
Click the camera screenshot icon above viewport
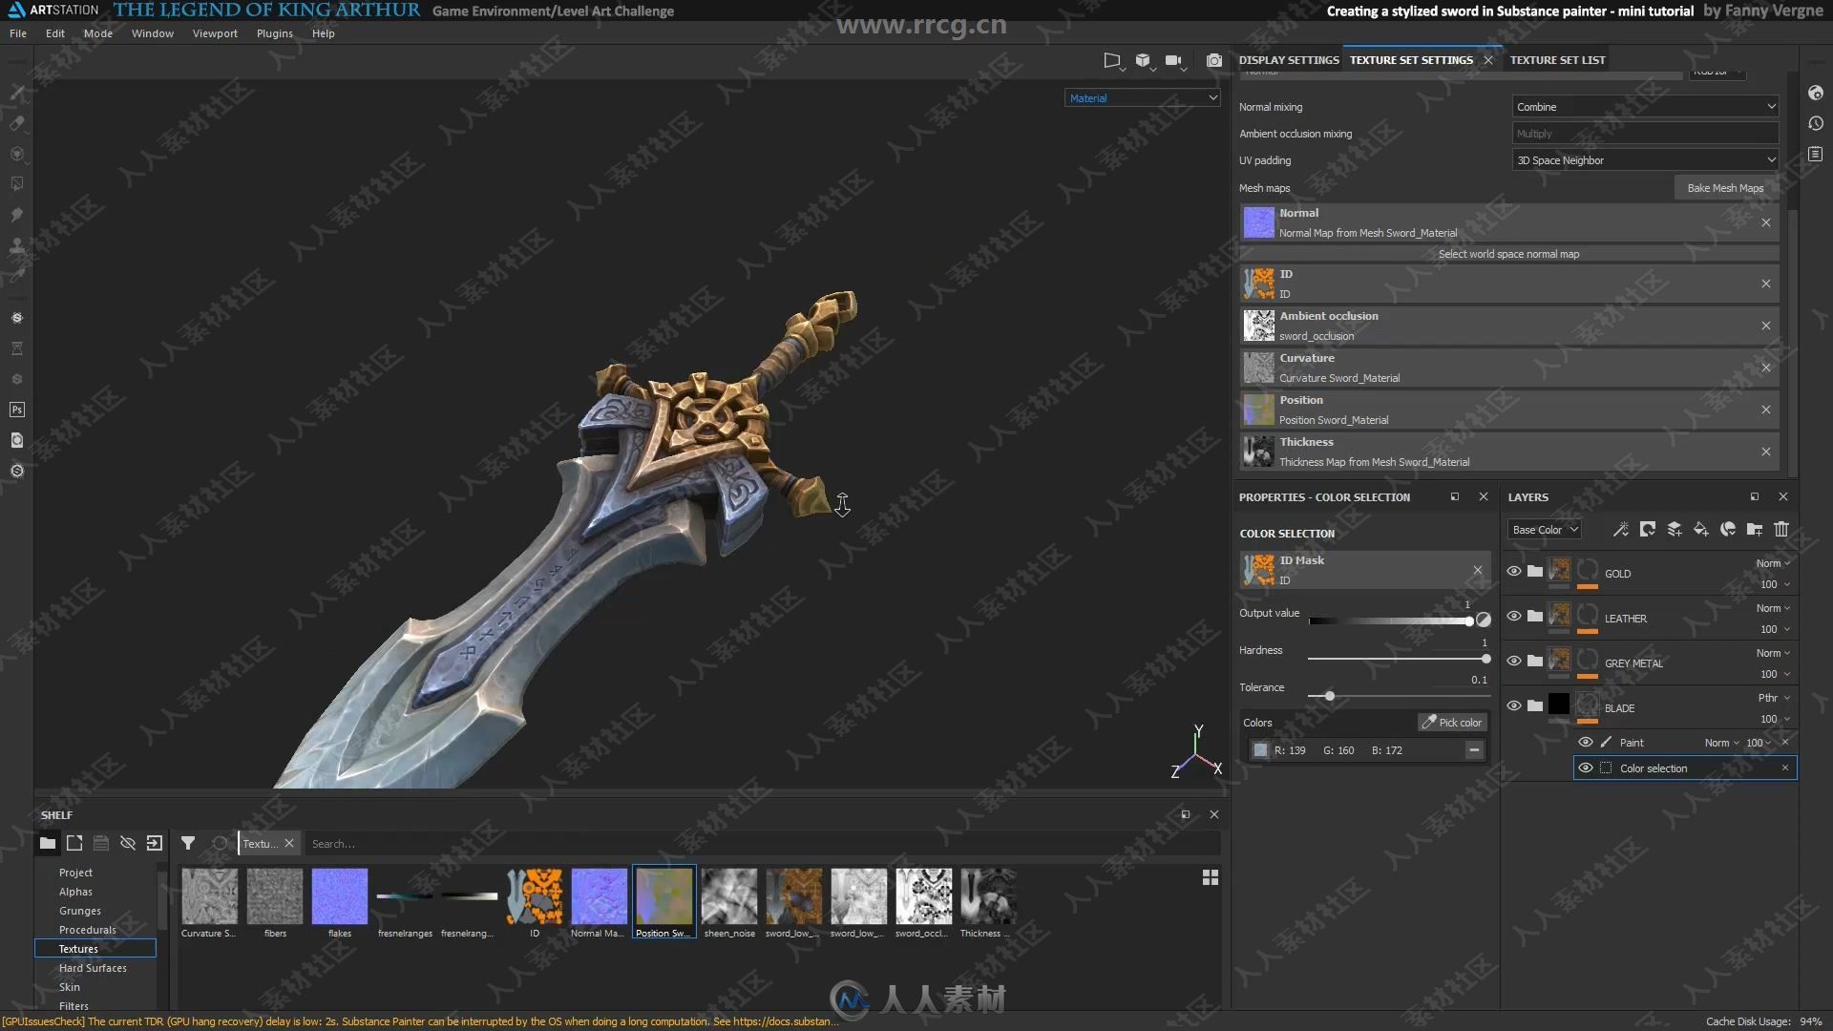[x=1213, y=60]
